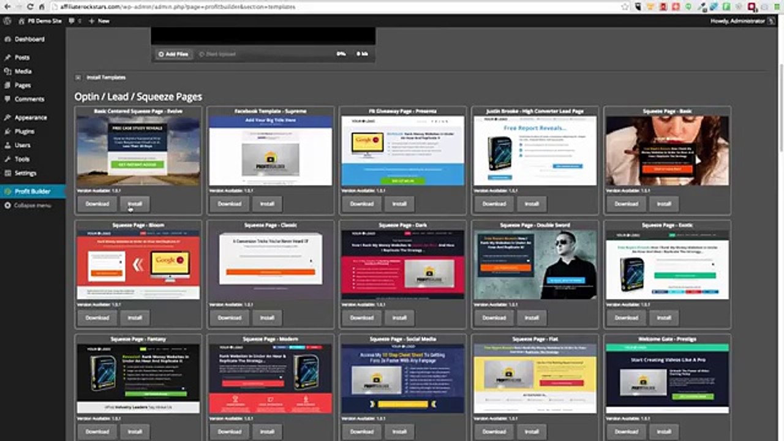The height and width of the screenshot is (441, 784).
Task: Download the FB Giveaway Page template
Action: pyautogui.click(x=361, y=204)
